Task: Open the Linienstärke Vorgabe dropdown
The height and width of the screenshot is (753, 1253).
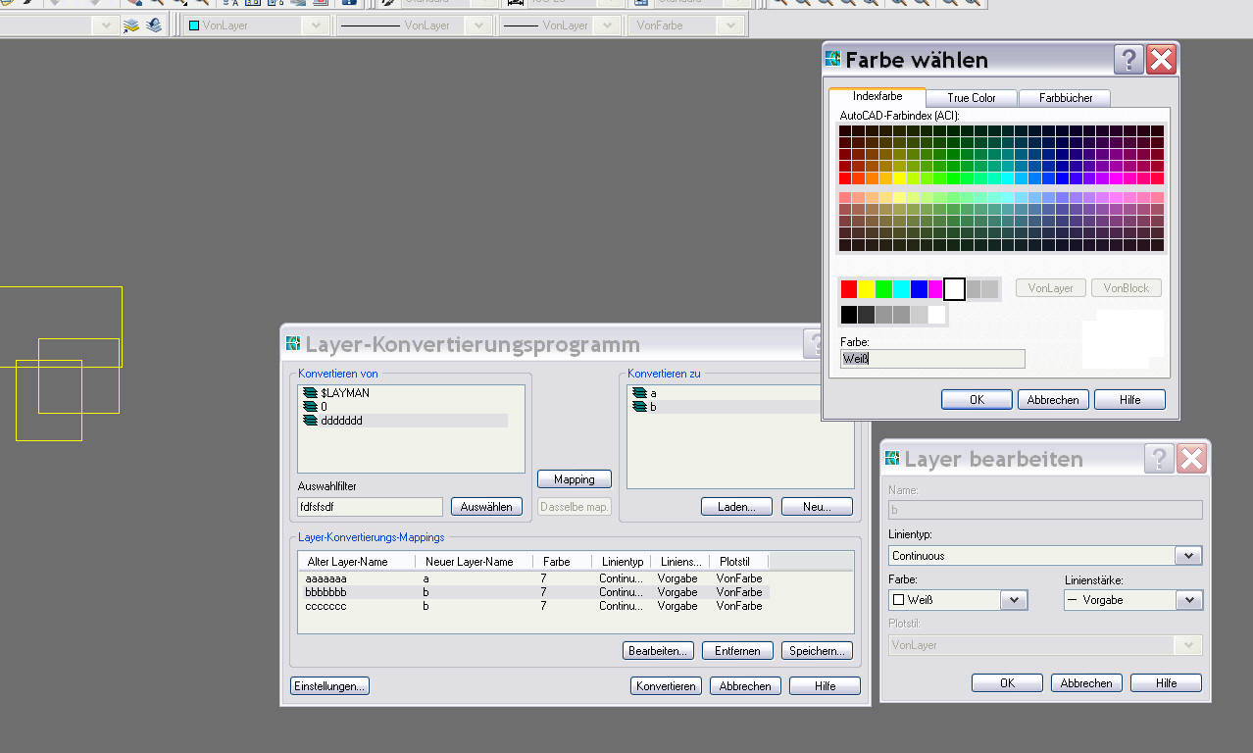Action: [x=1188, y=600]
